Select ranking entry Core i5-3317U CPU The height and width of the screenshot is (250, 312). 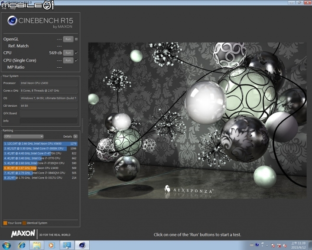click(x=40, y=178)
